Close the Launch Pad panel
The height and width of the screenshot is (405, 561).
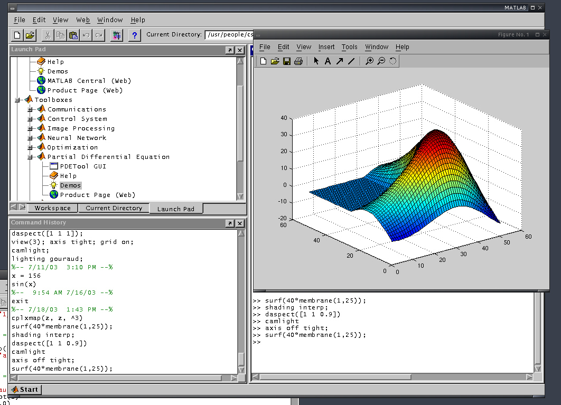click(x=240, y=51)
